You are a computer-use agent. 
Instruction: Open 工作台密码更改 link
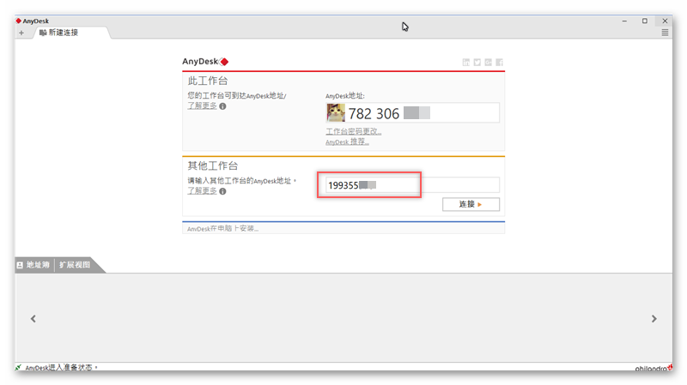click(x=353, y=131)
